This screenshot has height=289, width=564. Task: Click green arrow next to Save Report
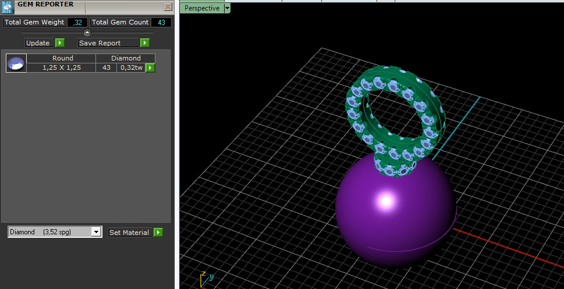click(144, 43)
